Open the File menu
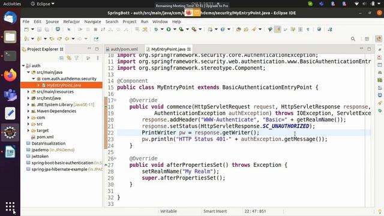Image resolution: width=384 pixels, height=216 pixels. coord(26,22)
